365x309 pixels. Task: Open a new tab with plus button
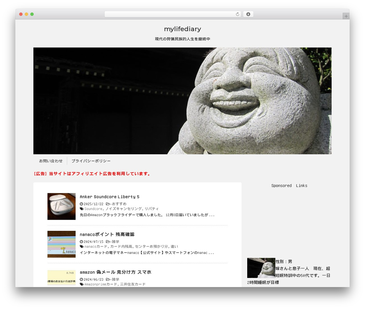pyautogui.click(x=346, y=16)
